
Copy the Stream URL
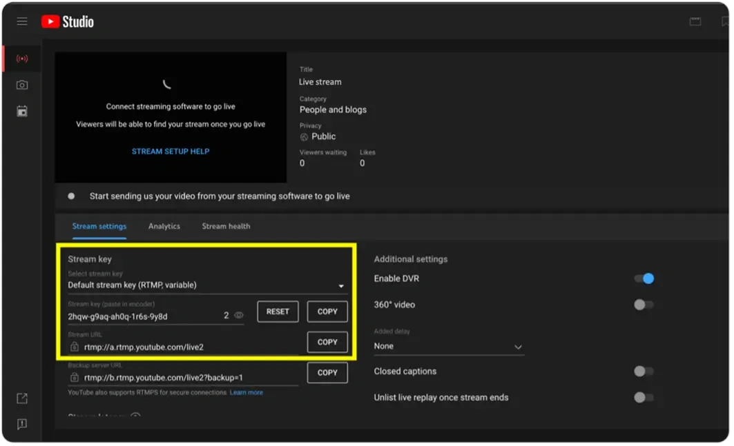[327, 342]
